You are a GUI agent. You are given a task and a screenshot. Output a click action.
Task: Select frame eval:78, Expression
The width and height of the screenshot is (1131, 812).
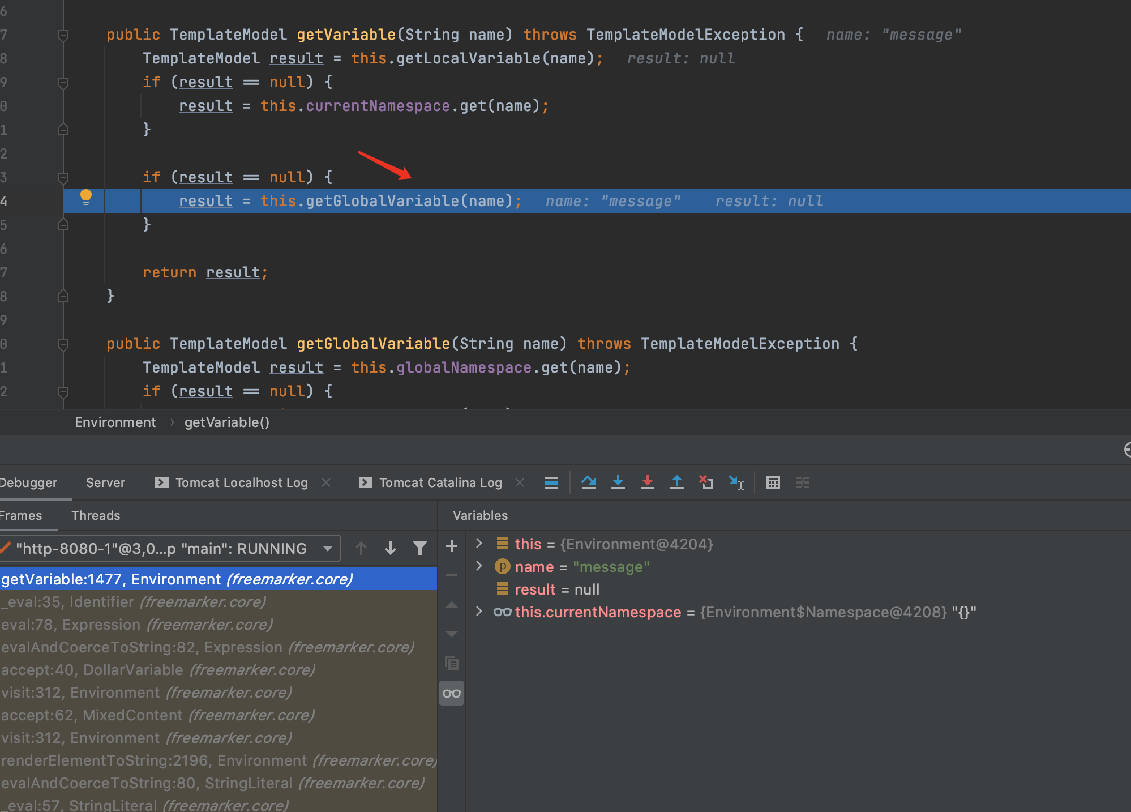pyautogui.click(x=219, y=625)
